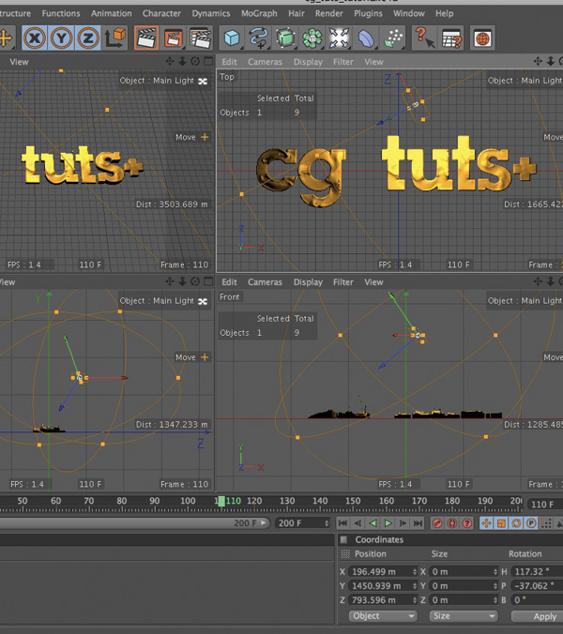The image size is (563, 634).
Task: Click the four-arrows toolbar icon
Action: [x=339, y=38]
